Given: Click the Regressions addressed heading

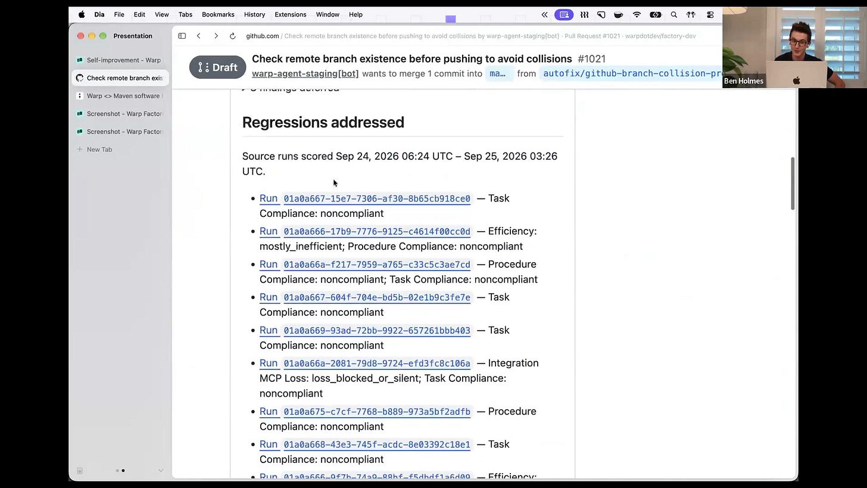Looking at the screenshot, I should point(323,122).
